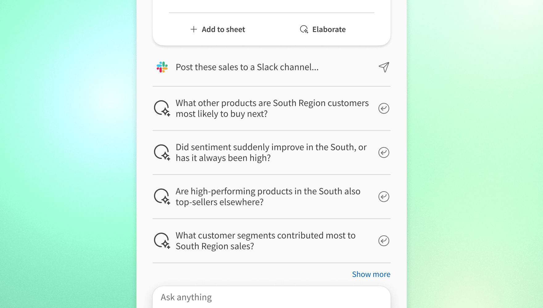Click the Ask anything input field
This screenshot has height=308, width=543.
[x=271, y=297]
